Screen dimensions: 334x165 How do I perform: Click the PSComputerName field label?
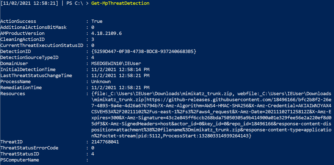[20, 160]
